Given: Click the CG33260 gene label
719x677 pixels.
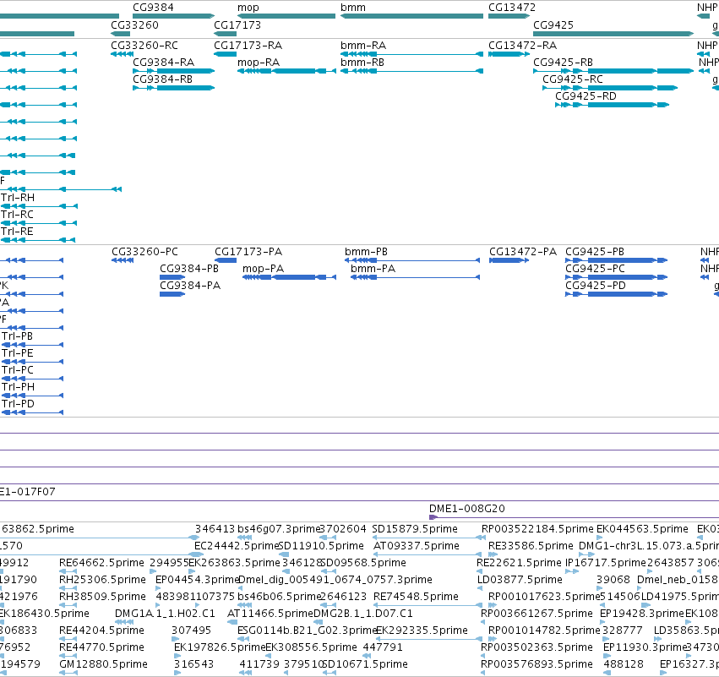Looking at the screenshot, I should tap(134, 25).
